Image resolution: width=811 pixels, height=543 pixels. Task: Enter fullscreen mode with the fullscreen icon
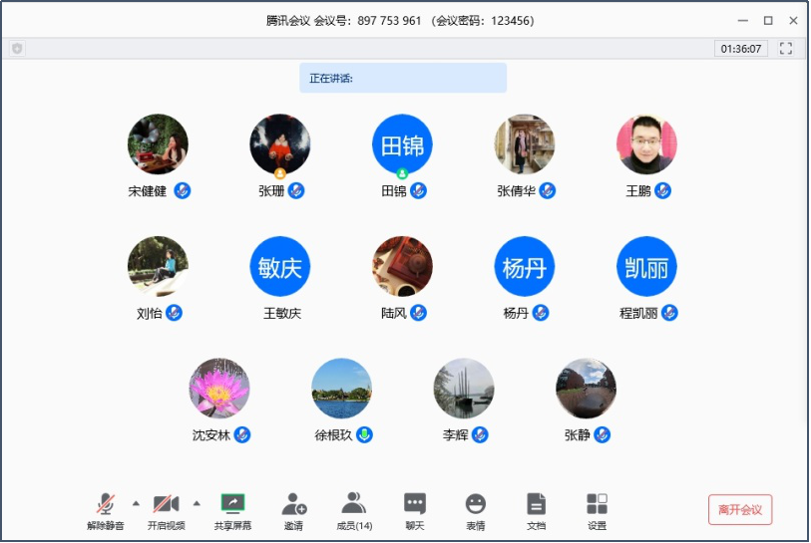pos(786,49)
